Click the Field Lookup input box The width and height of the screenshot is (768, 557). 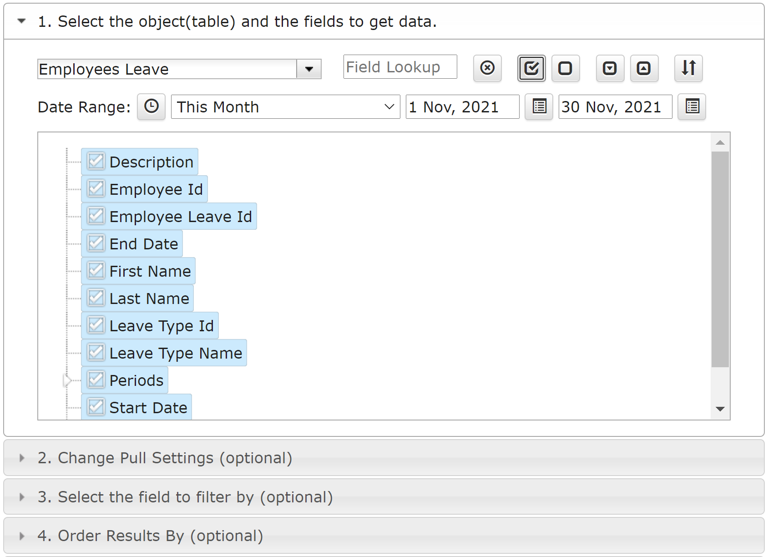(x=400, y=67)
